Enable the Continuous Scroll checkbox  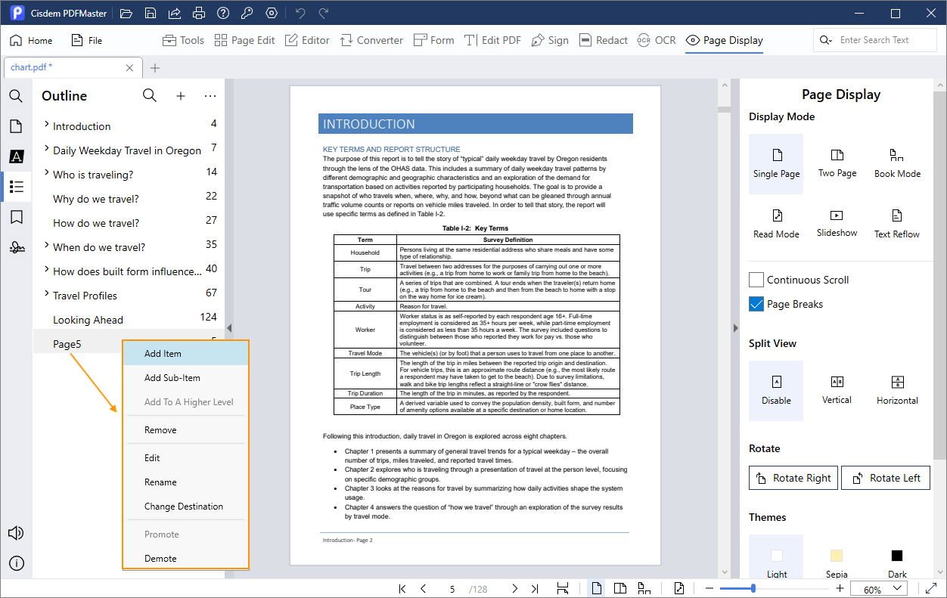pos(756,280)
